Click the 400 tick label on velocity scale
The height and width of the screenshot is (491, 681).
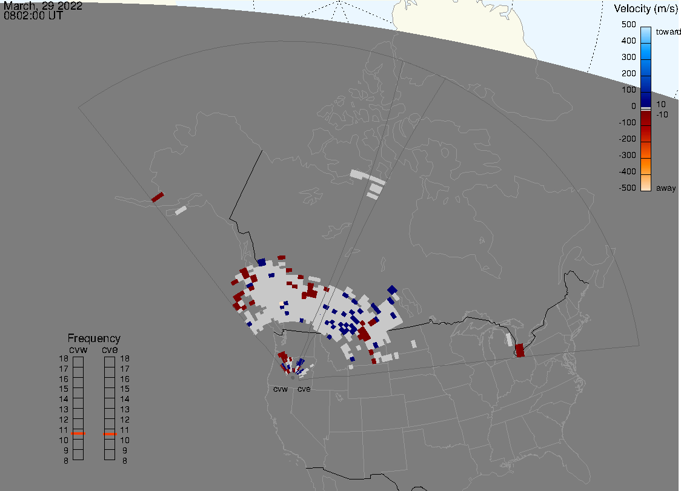pyautogui.click(x=628, y=41)
